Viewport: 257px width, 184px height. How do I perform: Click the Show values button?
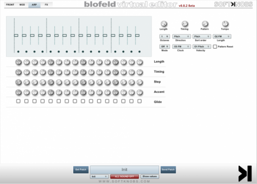(150, 177)
